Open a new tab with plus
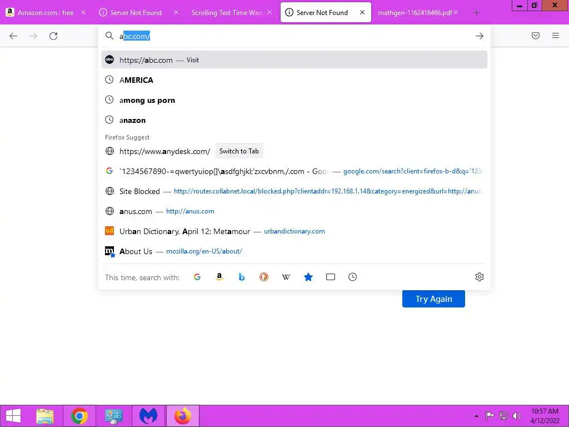The width and height of the screenshot is (569, 427). coord(476,13)
